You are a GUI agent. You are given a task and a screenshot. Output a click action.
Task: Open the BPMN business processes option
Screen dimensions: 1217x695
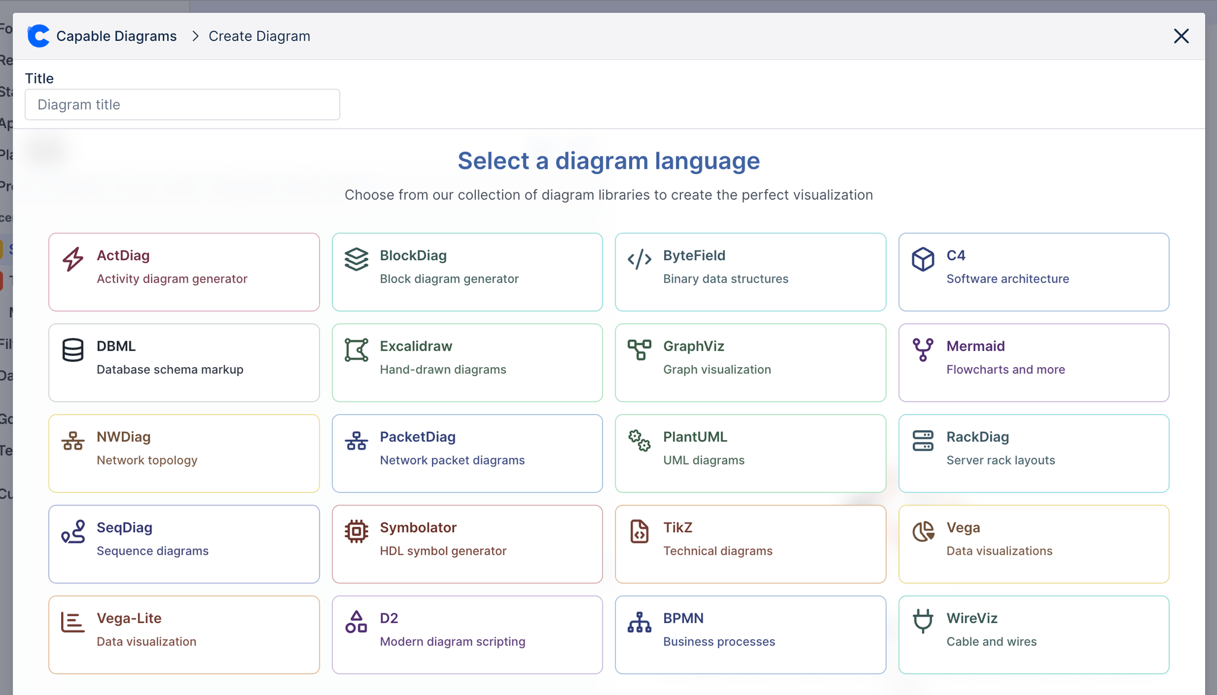[x=750, y=634]
